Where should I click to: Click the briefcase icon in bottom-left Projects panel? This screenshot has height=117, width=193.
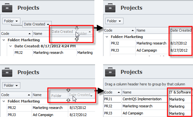point(7,72)
